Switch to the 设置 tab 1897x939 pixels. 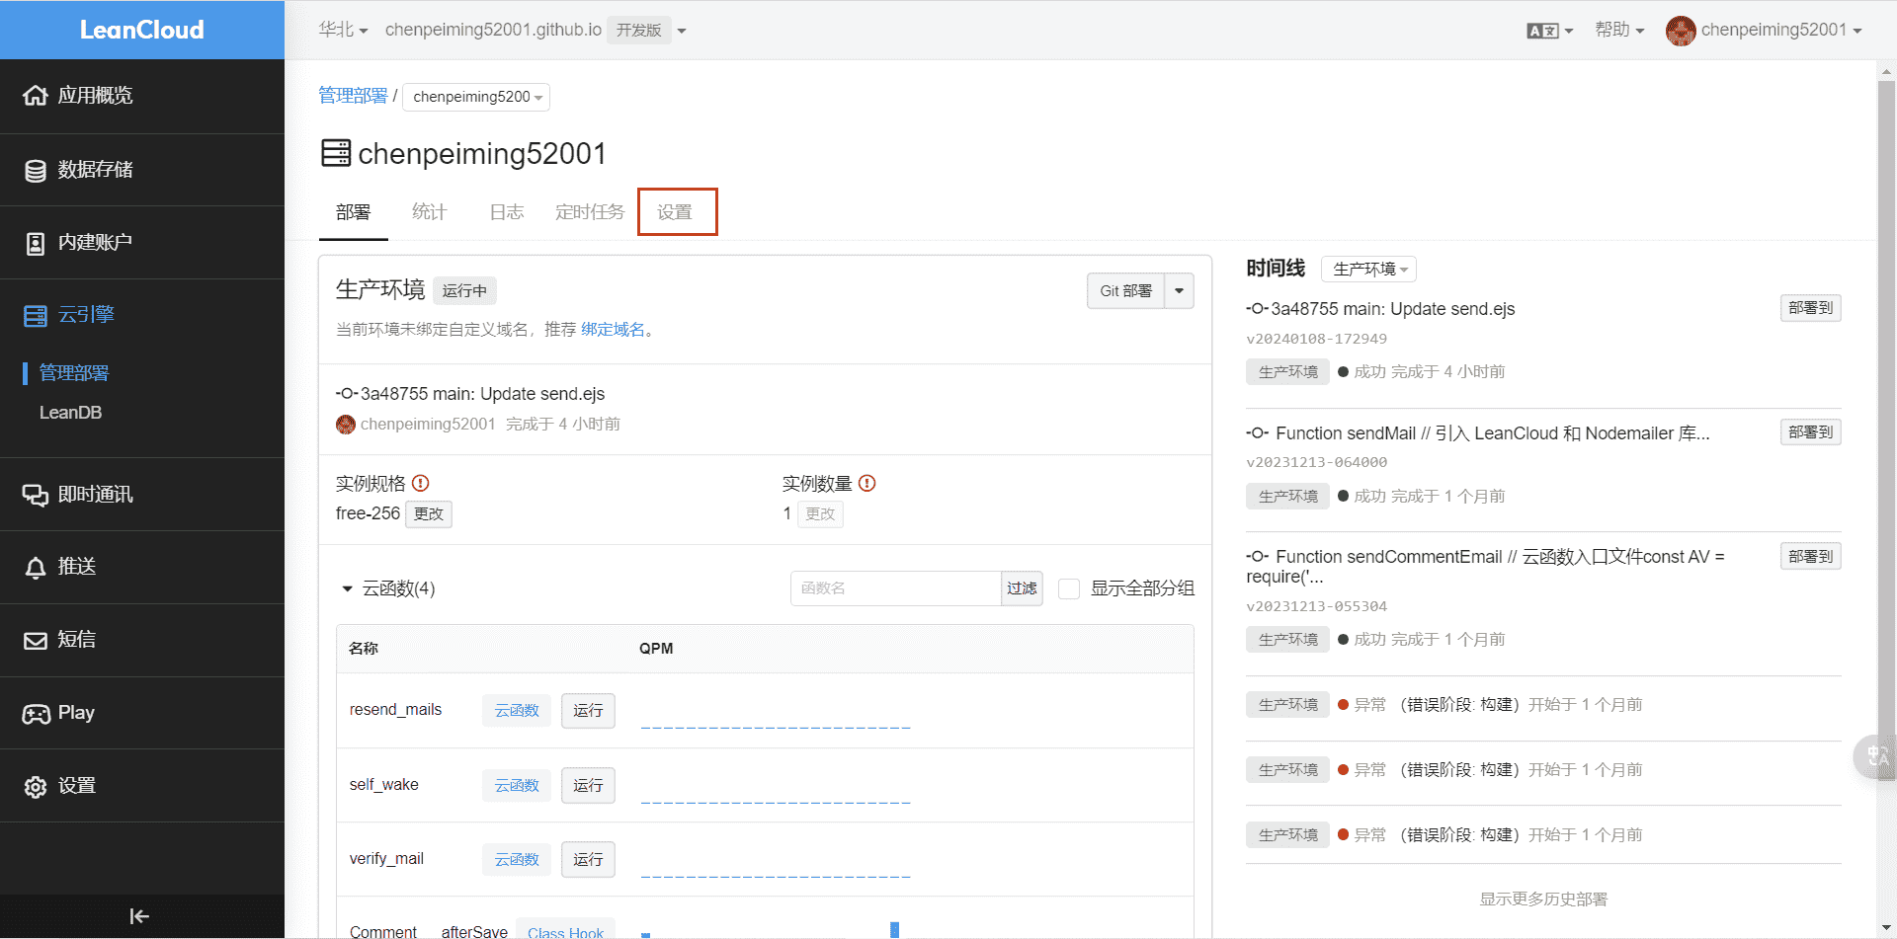coord(677,212)
